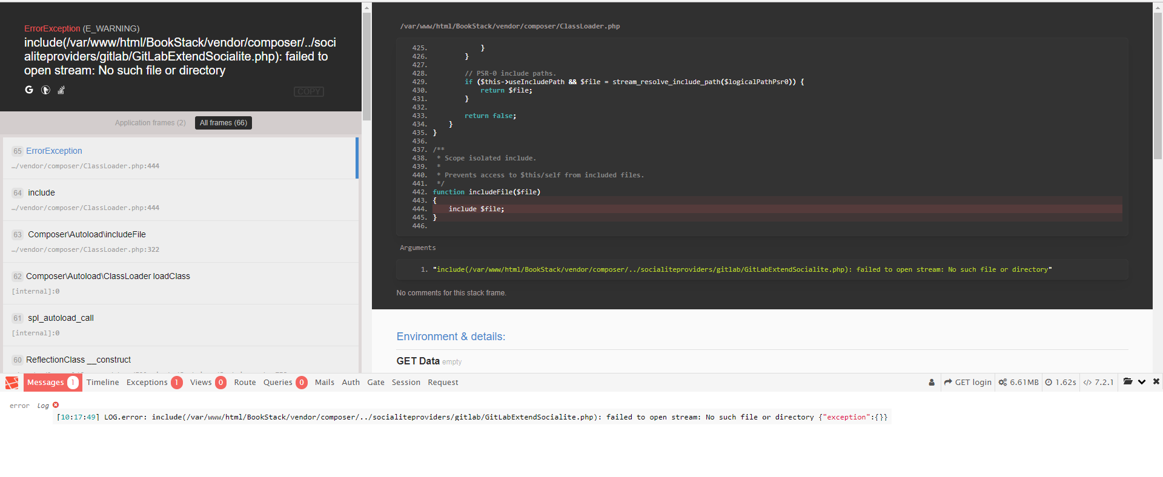Click the 1.62s request duration indicator
The height and width of the screenshot is (477, 1163).
click(x=1061, y=383)
